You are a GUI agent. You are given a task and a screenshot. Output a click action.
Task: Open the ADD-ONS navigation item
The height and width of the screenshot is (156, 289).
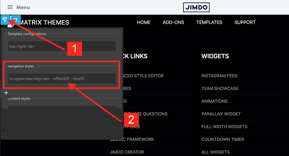pyautogui.click(x=173, y=22)
